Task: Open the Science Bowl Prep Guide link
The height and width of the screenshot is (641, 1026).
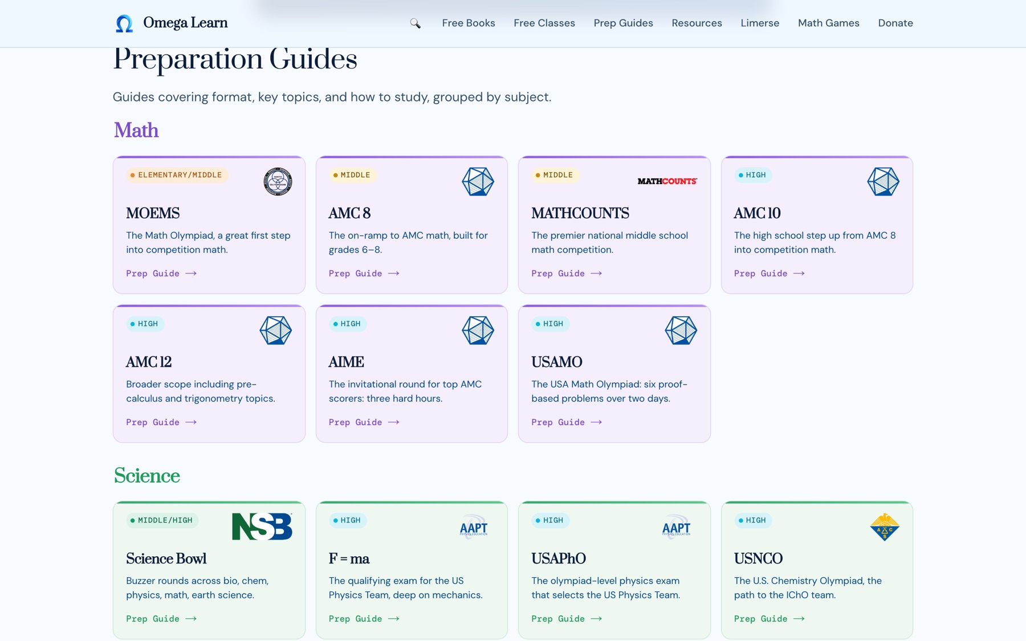Action: [x=161, y=619]
